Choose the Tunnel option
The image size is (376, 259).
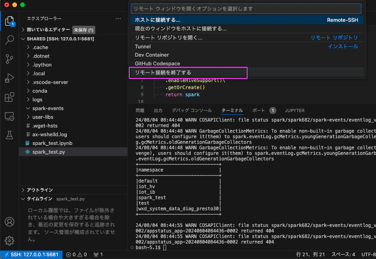coord(247,46)
